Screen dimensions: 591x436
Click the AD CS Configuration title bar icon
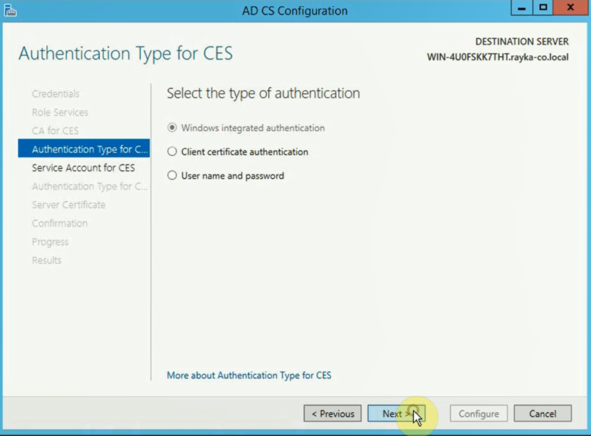pyautogui.click(x=10, y=10)
